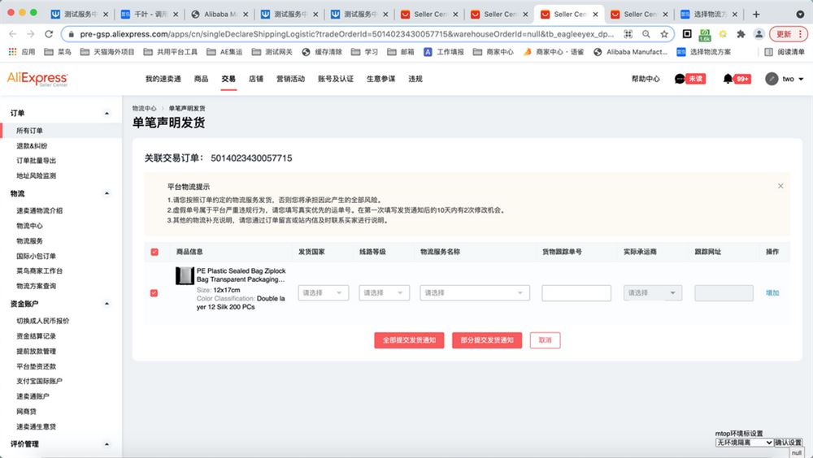Click the two account avatar icon

tap(772, 79)
